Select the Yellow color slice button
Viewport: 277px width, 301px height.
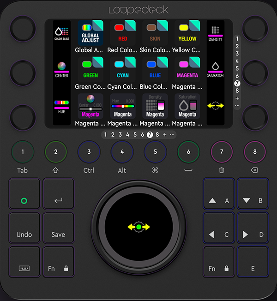187,33
